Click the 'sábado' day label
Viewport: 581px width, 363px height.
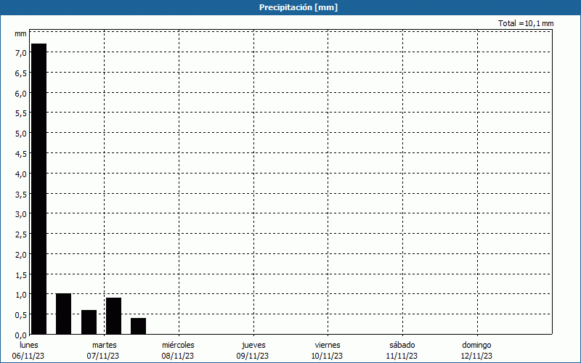click(x=402, y=345)
